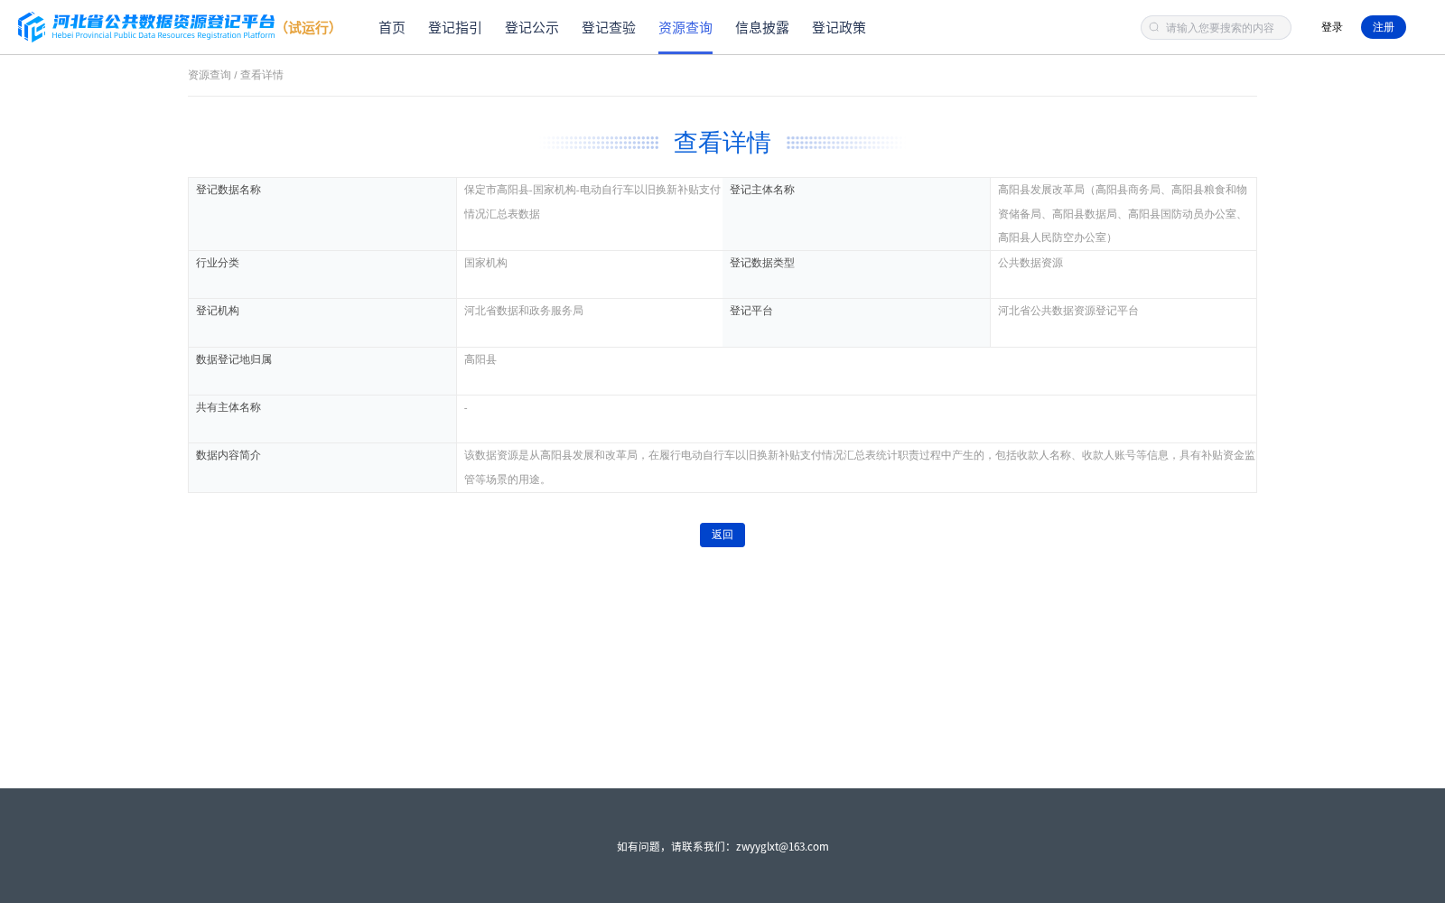Click the 登记主体名称 label
1445x903 pixels.
click(x=762, y=190)
